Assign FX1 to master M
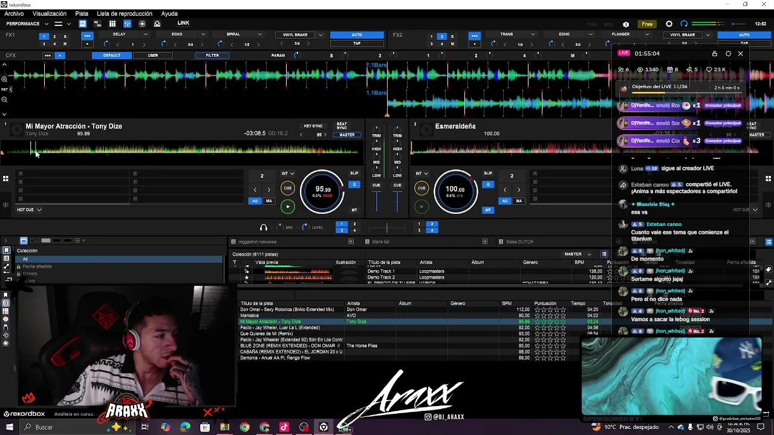 point(65,43)
